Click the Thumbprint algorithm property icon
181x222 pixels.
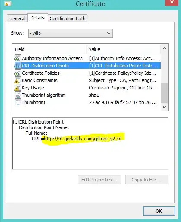click(18, 95)
